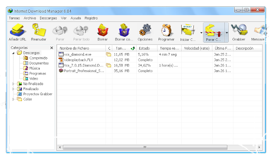The width and height of the screenshot is (270, 160).
Task: Click the 4 min 7 seg cell
Action: point(168,54)
